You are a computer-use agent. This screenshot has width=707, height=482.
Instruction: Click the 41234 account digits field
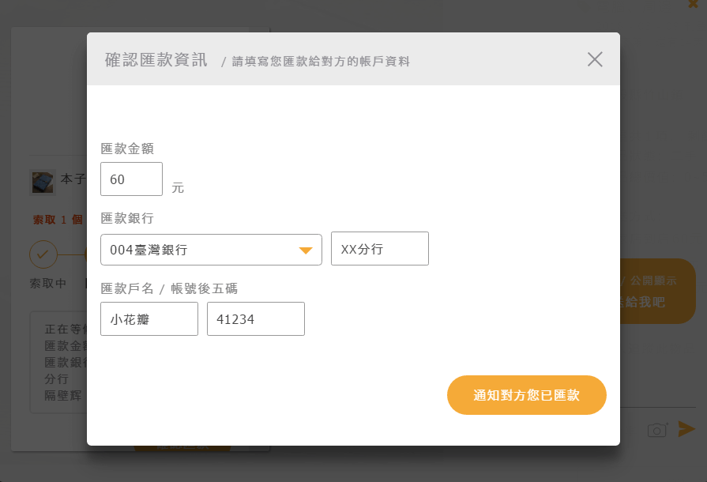tap(255, 319)
